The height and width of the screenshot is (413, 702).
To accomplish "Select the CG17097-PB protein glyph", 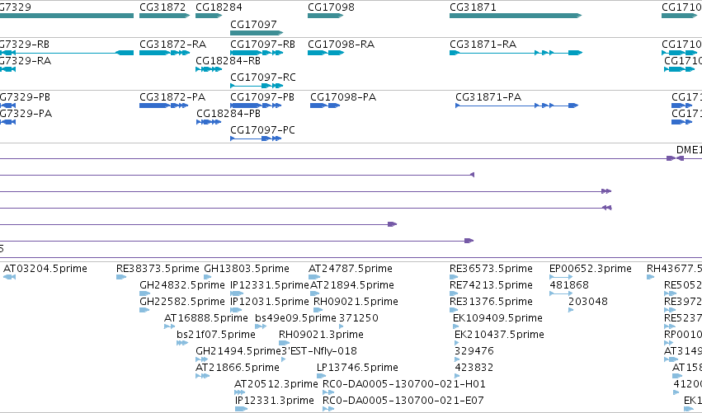I will pyautogui.click(x=256, y=106).
